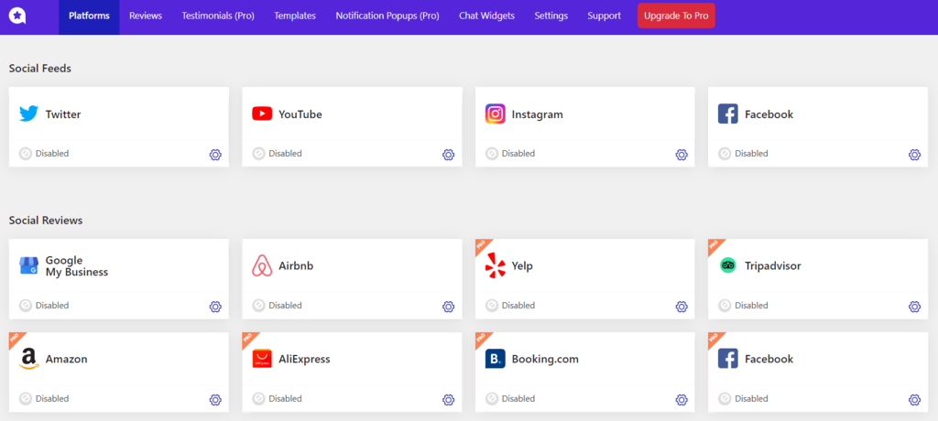The height and width of the screenshot is (421, 938).
Task: Click the app logo in top-left corner
Action: point(17,16)
